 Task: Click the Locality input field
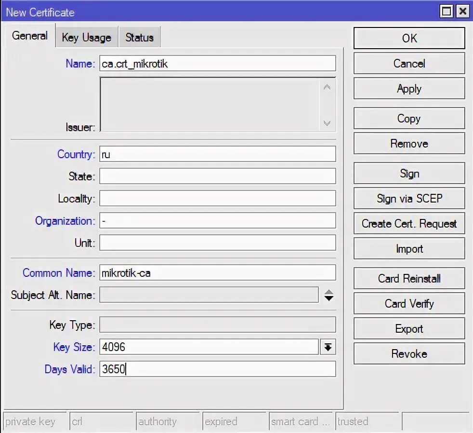(x=218, y=198)
